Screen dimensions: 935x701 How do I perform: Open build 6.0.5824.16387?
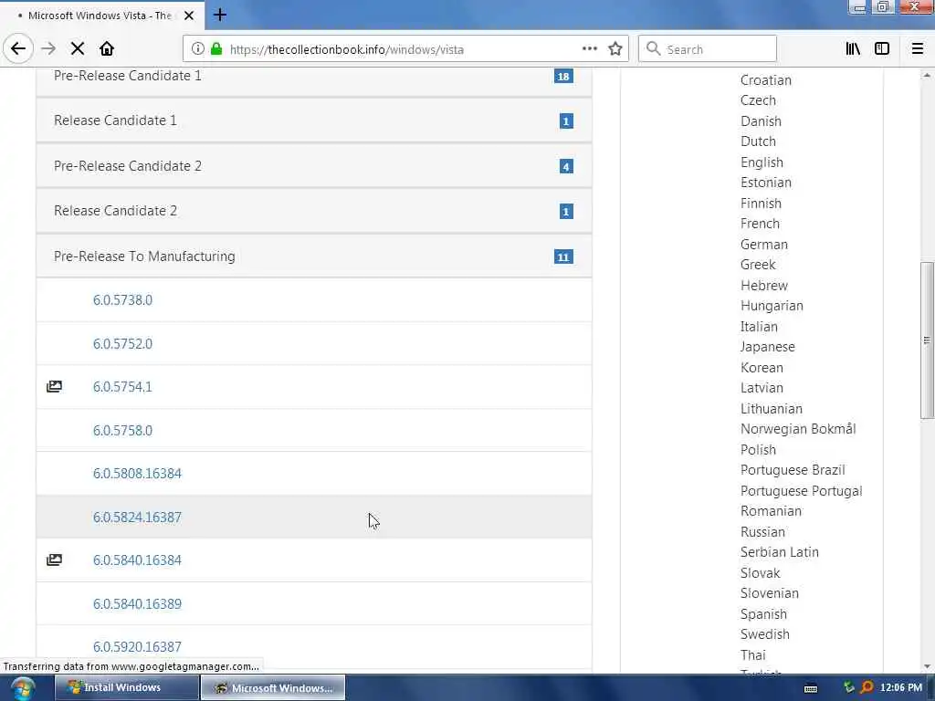pos(137,517)
